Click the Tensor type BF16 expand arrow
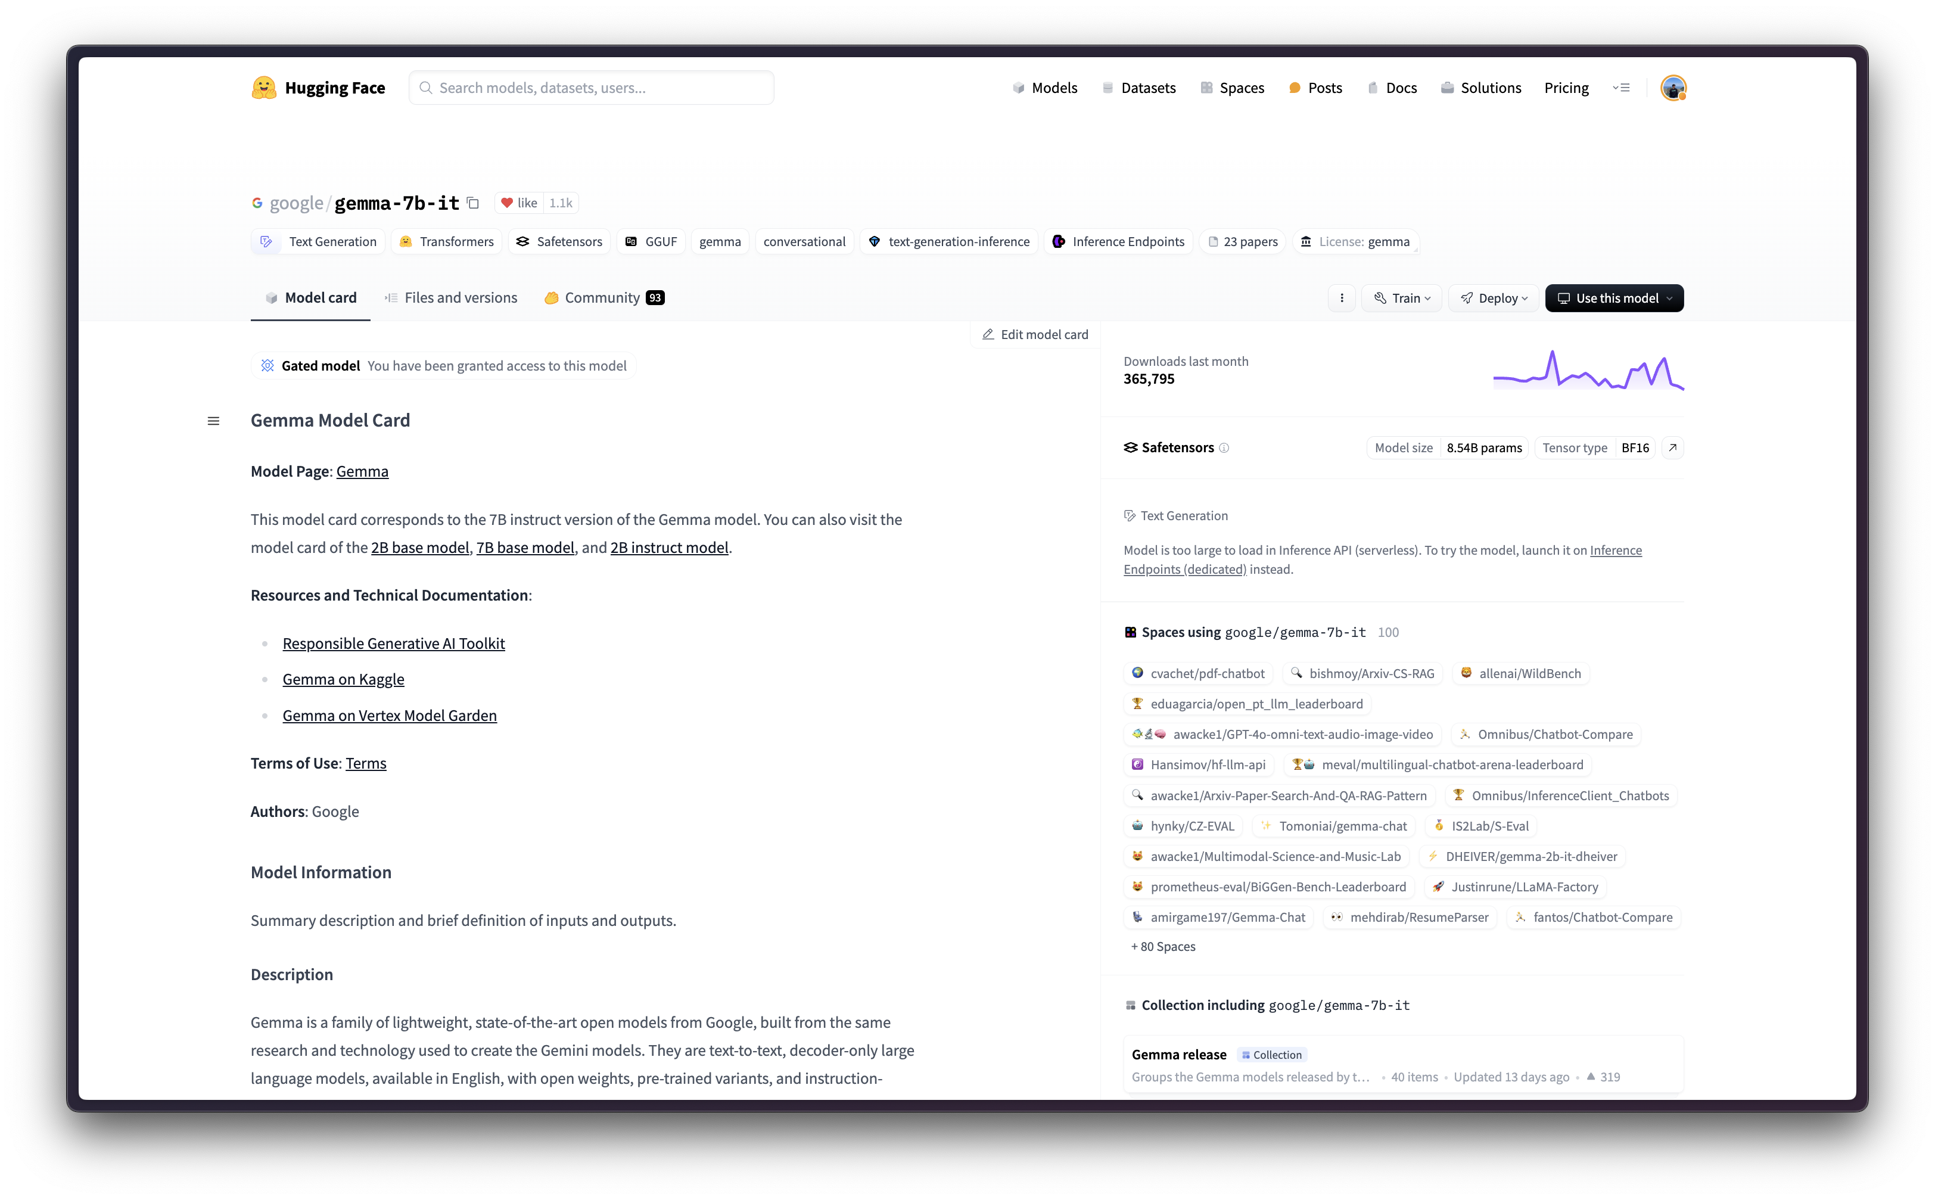1935x1200 pixels. [1672, 446]
